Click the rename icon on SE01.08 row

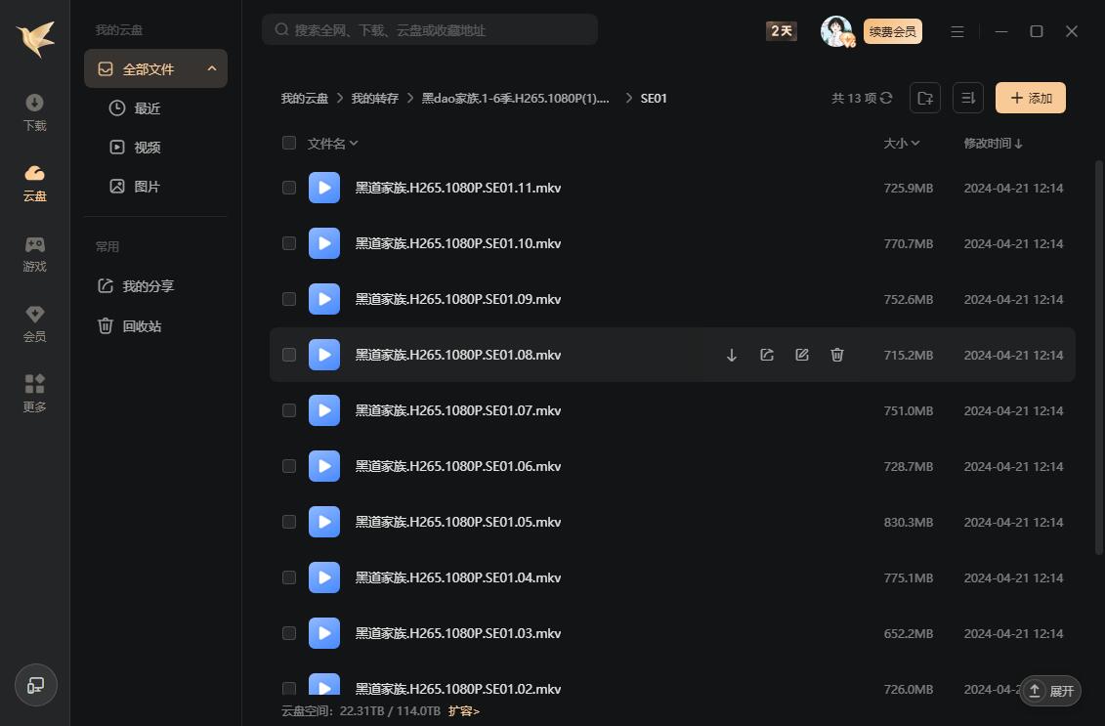pyautogui.click(x=802, y=355)
